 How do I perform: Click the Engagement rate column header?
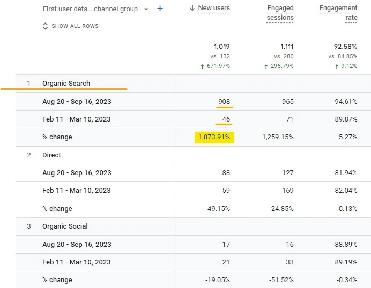click(338, 13)
